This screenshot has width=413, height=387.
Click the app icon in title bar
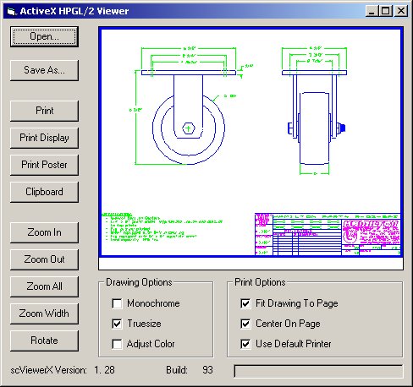click(11, 11)
